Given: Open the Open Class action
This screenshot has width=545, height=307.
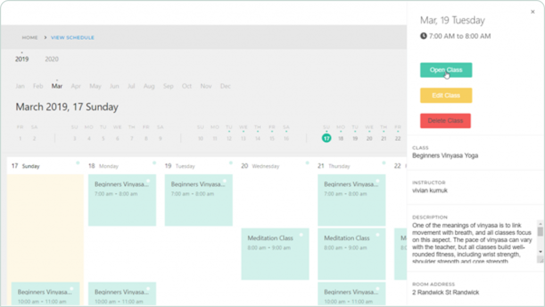Looking at the screenshot, I should coord(445,70).
